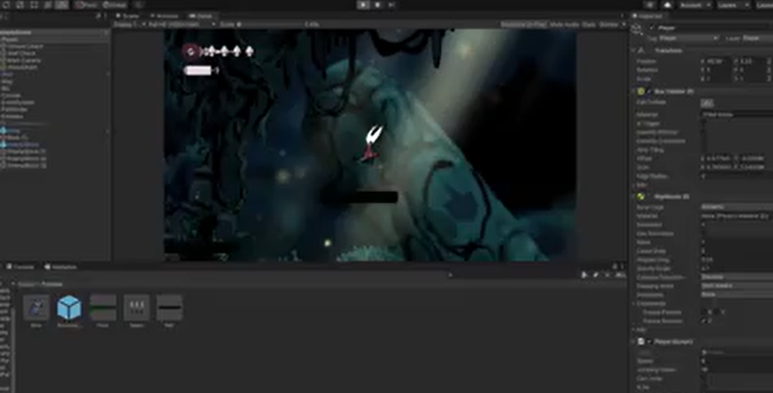Click the Hierarchy panel lock icon
The width and height of the screenshot is (773, 393).
point(98,16)
